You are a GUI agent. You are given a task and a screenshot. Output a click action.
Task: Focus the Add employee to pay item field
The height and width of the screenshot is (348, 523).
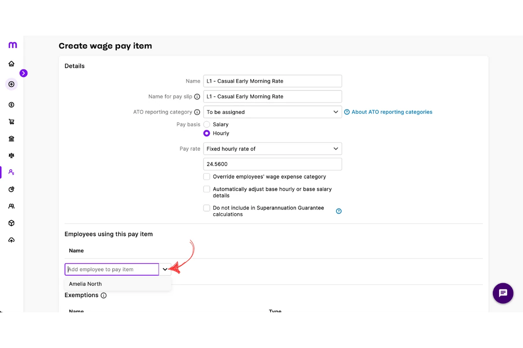(112, 269)
